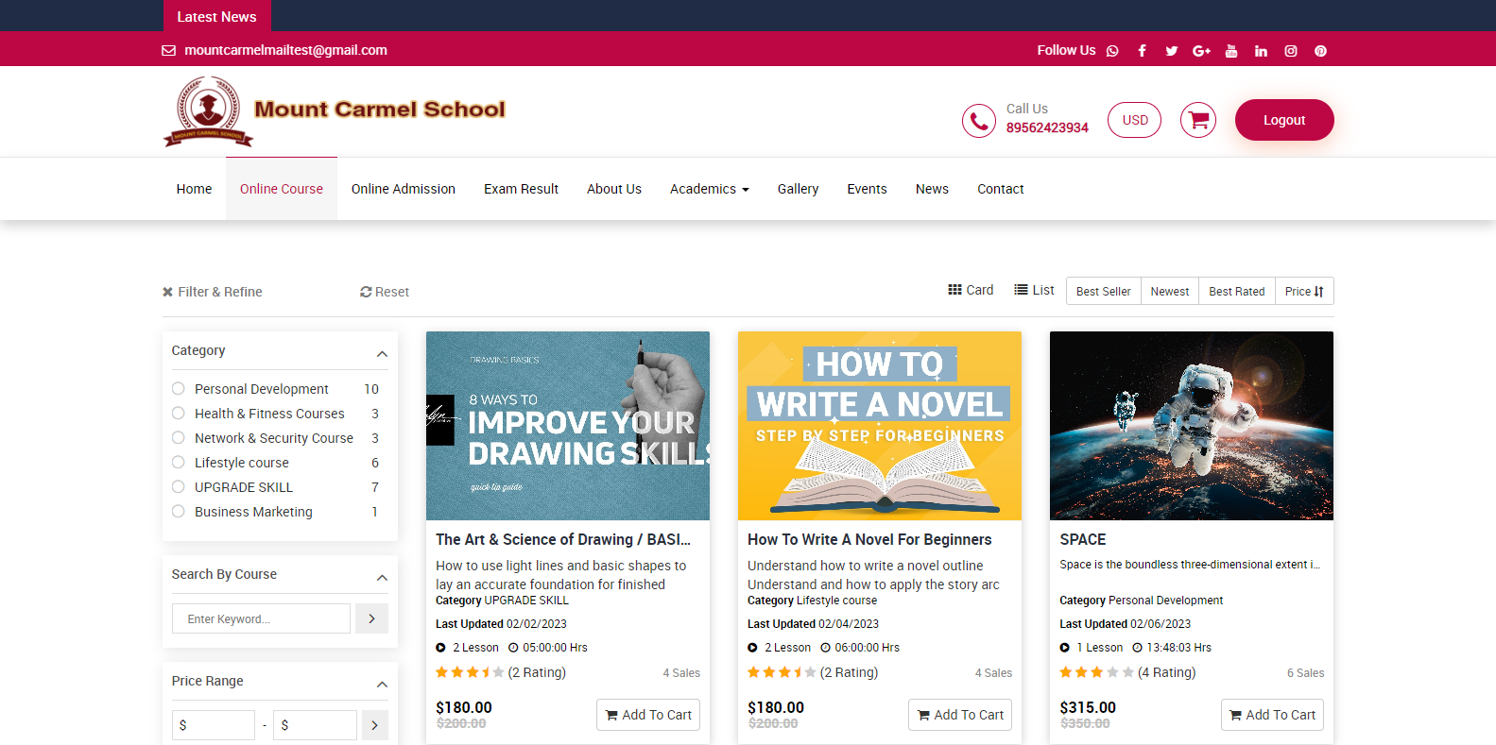The height and width of the screenshot is (745, 1496).
Task: Open the Drawing Skills course thumbnail
Action: [567, 425]
